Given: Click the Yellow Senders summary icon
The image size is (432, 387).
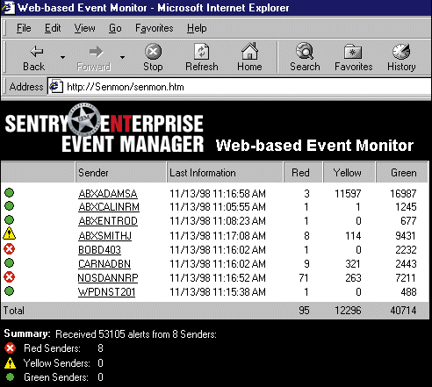Looking at the screenshot, I should 11,363.
